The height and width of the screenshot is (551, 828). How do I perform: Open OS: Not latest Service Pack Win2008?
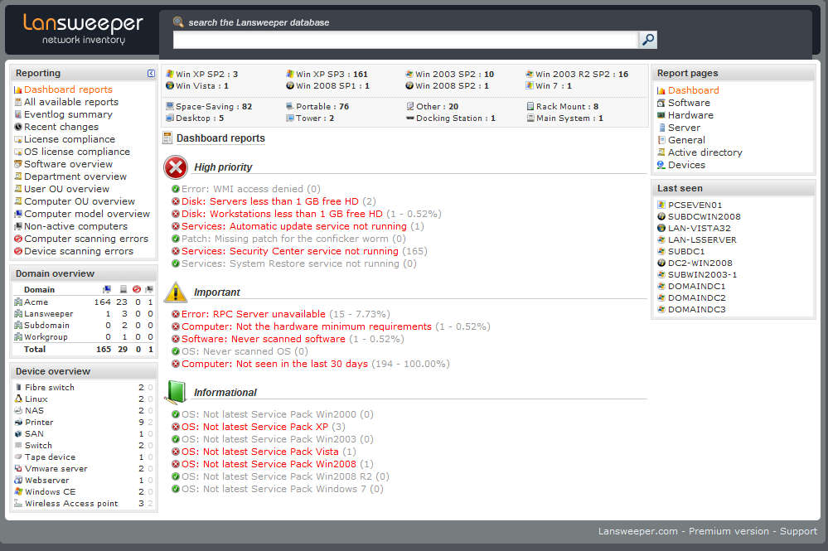click(x=269, y=464)
